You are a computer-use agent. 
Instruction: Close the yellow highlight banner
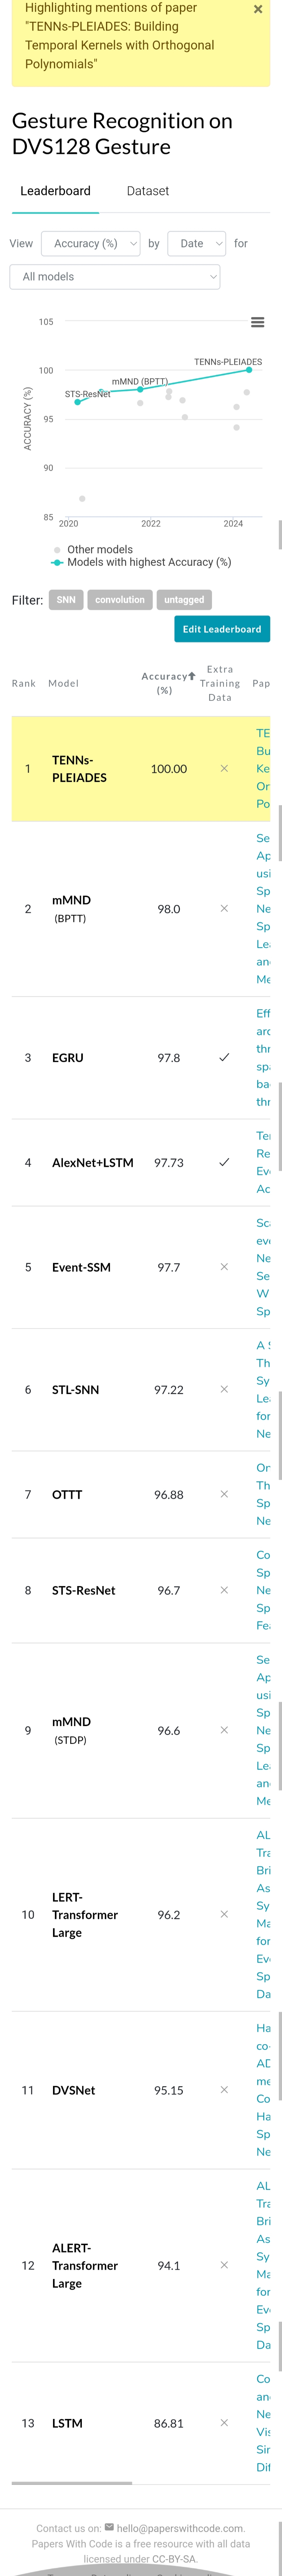(258, 10)
